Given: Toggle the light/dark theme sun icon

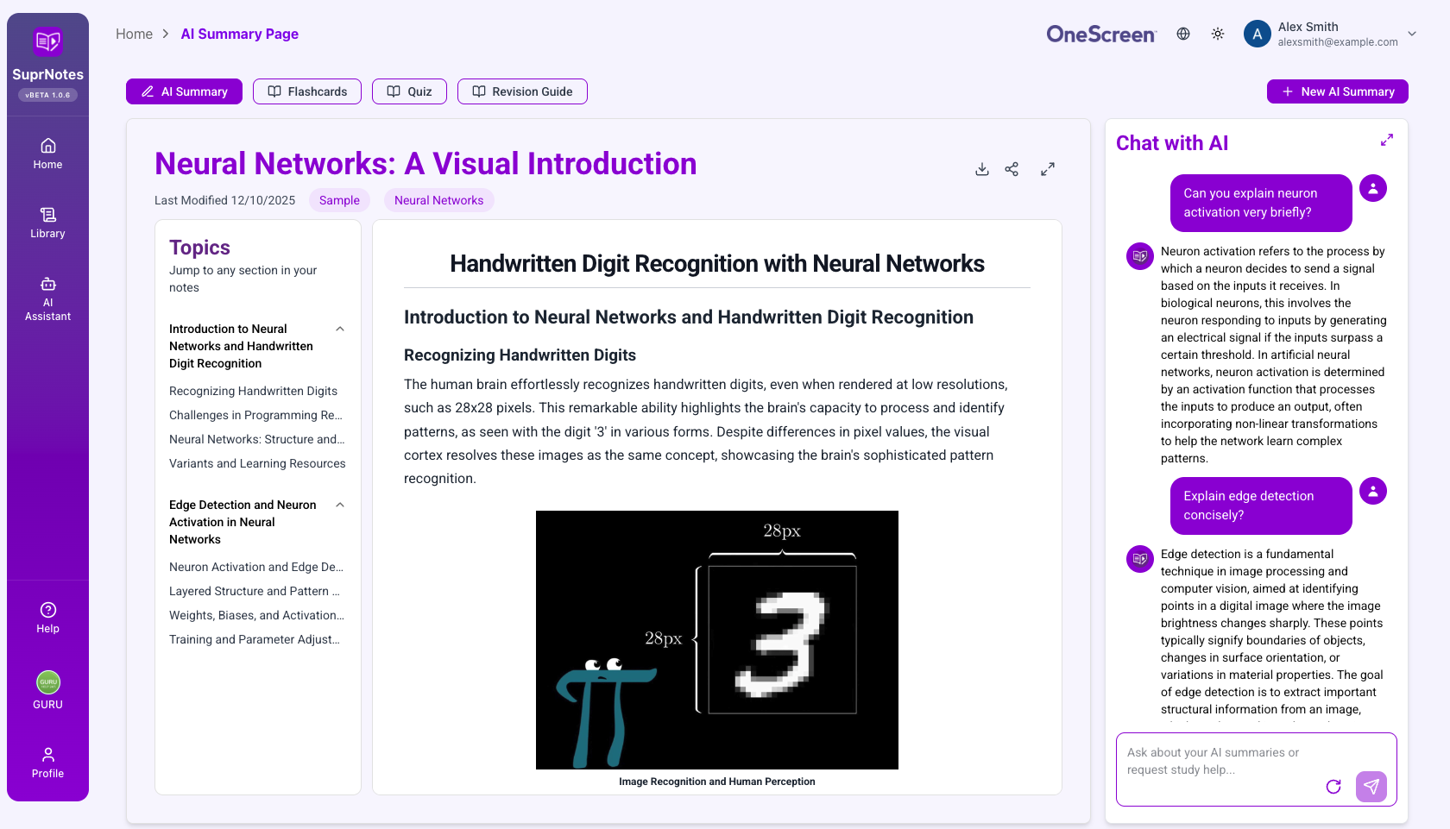Looking at the screenshot, I should [1218, 34].
